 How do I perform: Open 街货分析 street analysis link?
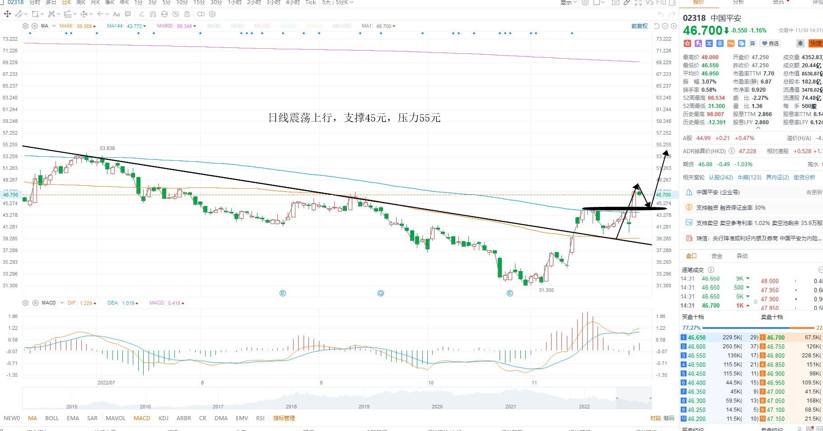click(x=804, y=178)
